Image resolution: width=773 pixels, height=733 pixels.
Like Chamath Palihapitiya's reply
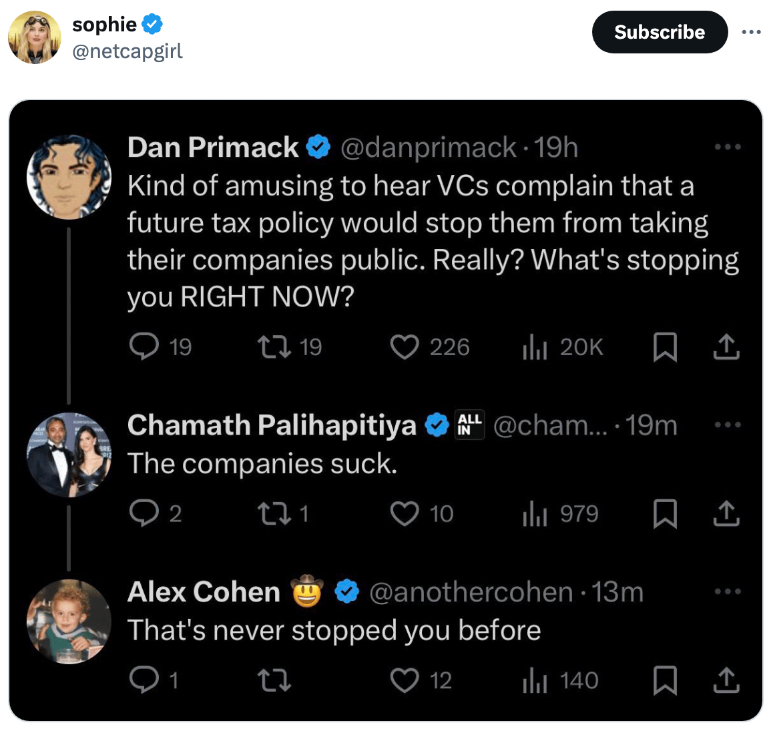[x=405, y=514]
